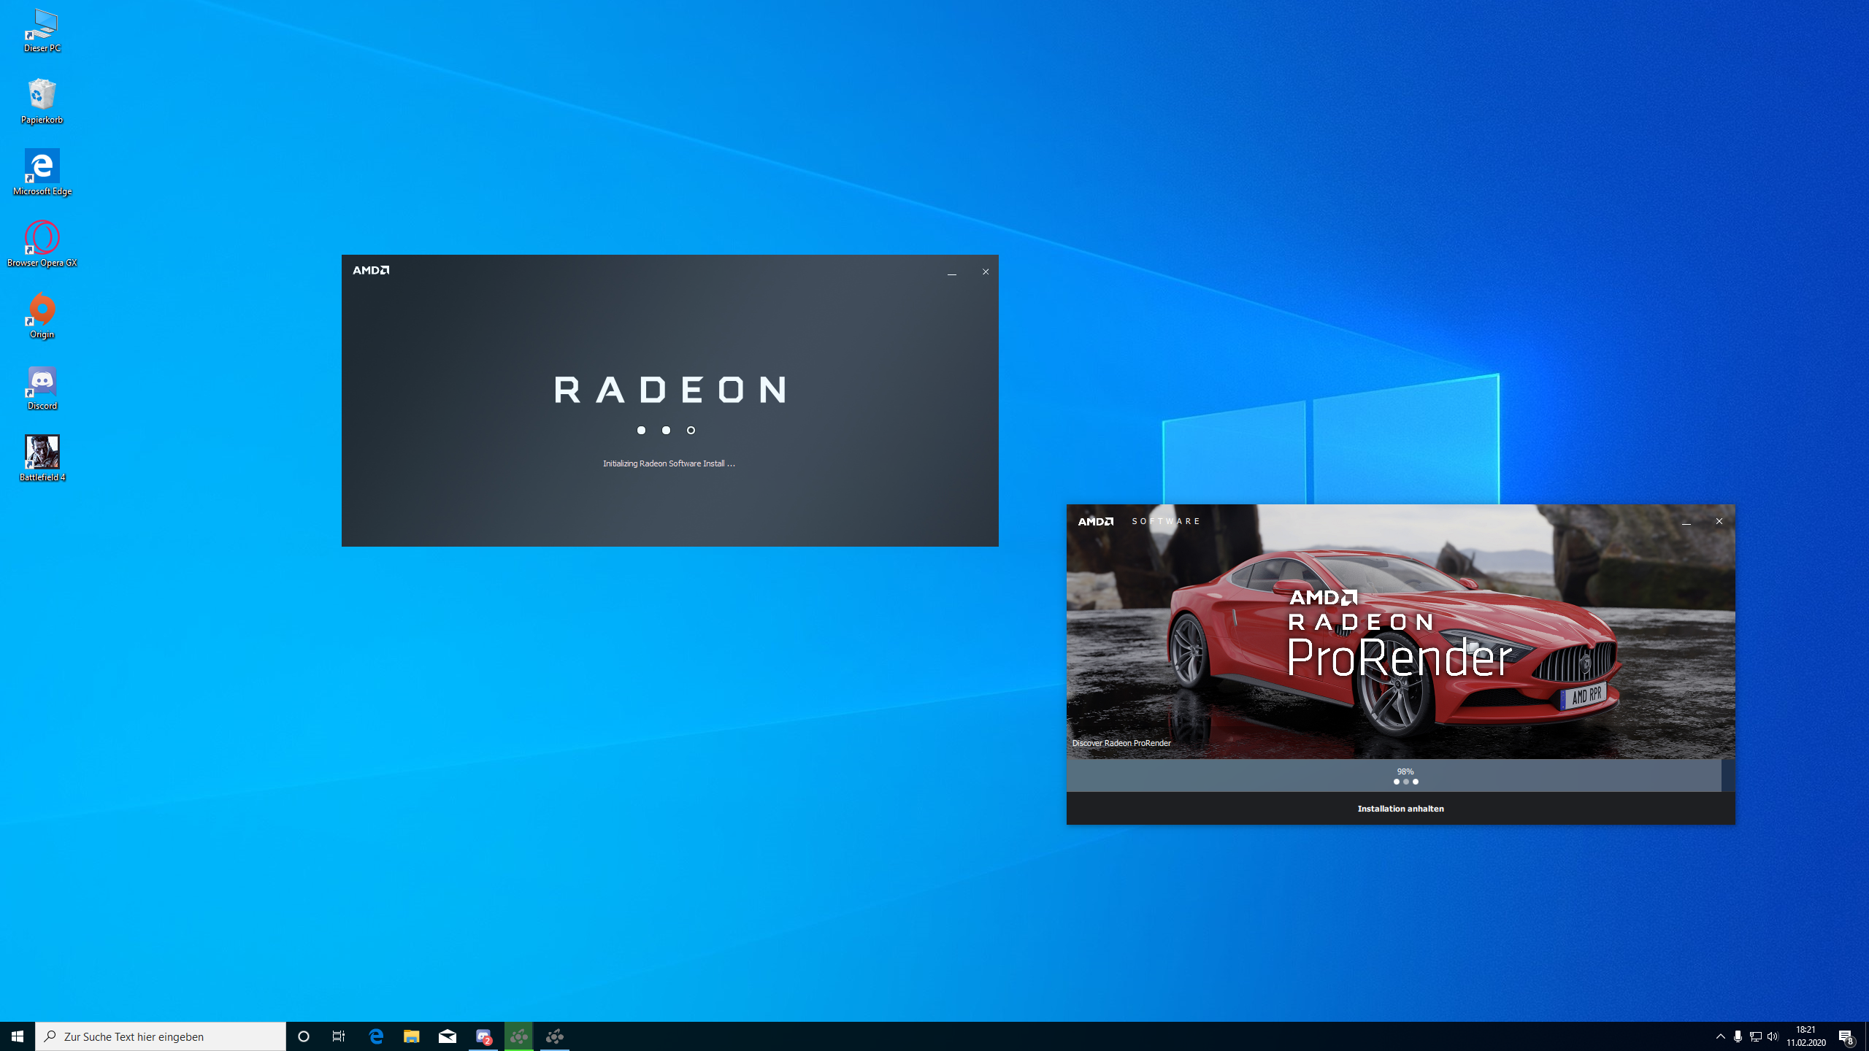Show hidden system tray icons
This screenshot has height=1051, width=1869.
[x=1721, y=1036]
